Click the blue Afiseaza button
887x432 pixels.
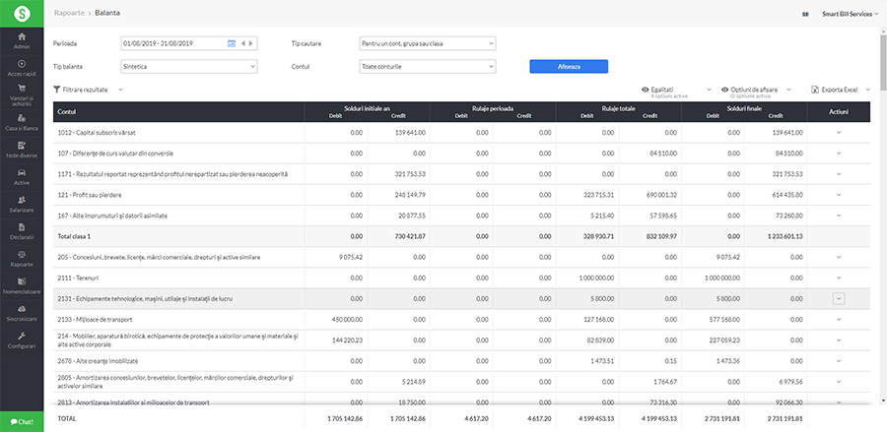tap(569, 66)
